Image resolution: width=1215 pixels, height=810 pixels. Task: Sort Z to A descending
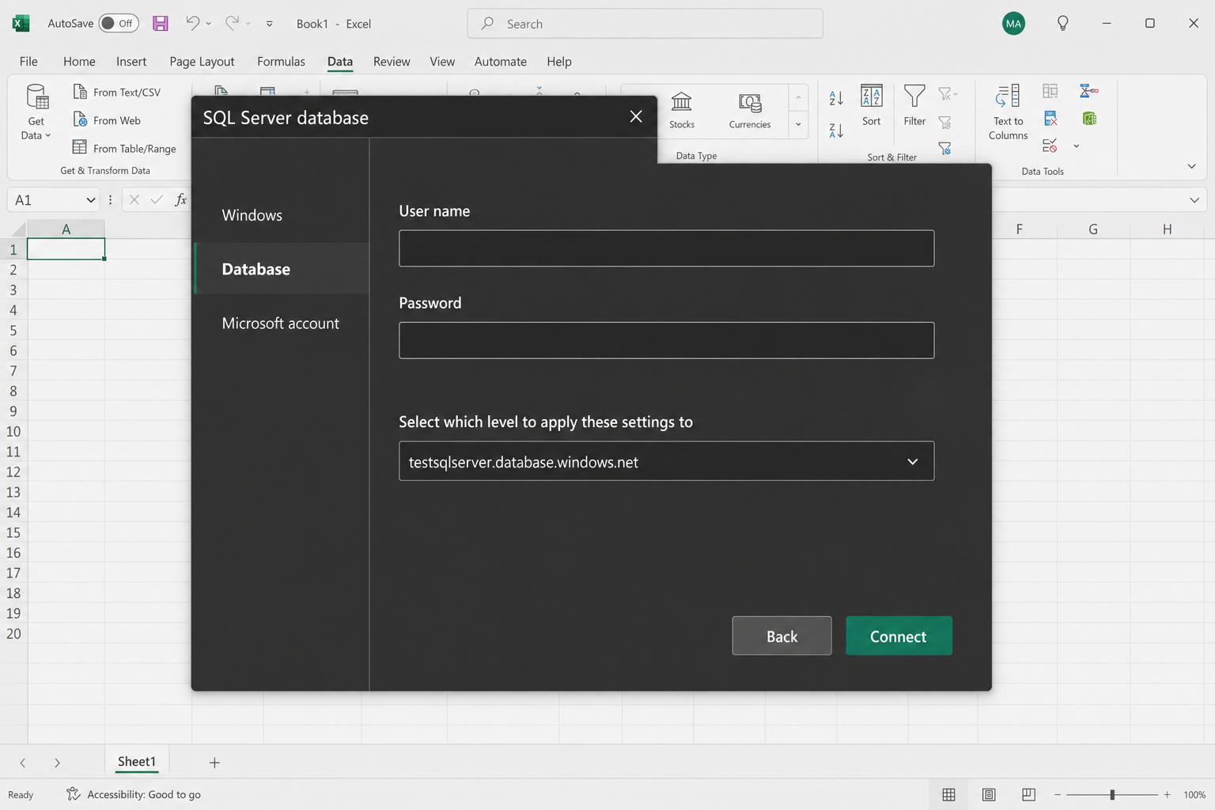(836, 131)
